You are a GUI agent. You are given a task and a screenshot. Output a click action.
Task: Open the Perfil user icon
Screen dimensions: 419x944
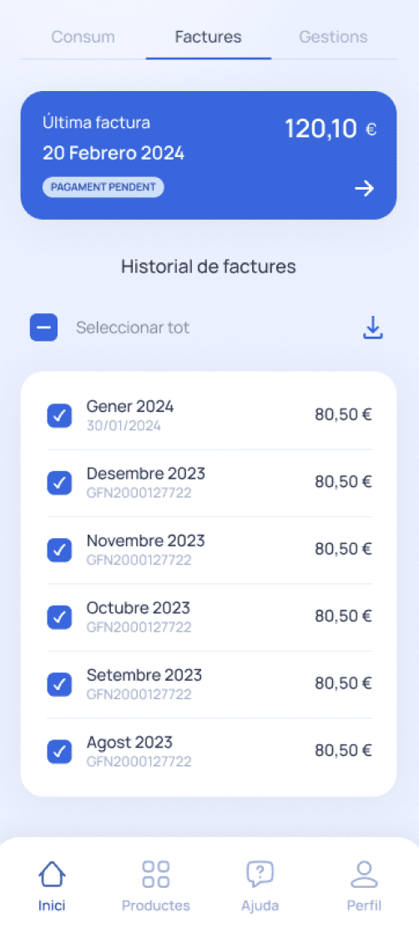pos(364,874)
